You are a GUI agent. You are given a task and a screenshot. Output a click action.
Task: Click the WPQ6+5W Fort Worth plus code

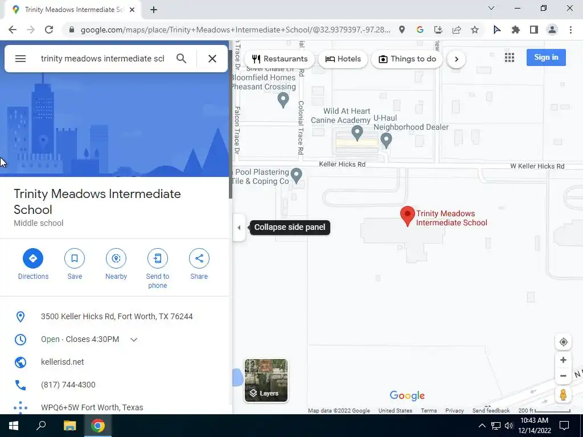point(92,407)
